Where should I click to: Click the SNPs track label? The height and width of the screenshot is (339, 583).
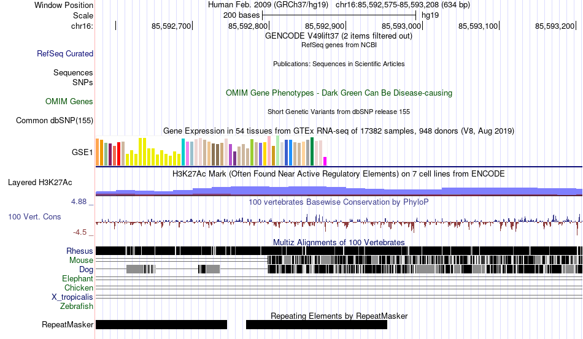pos(83,82)
